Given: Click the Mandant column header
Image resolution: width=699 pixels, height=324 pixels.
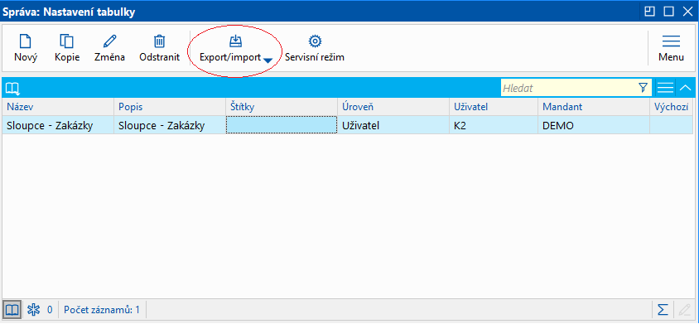Looking at the screenshot, I should pos(594,107).
